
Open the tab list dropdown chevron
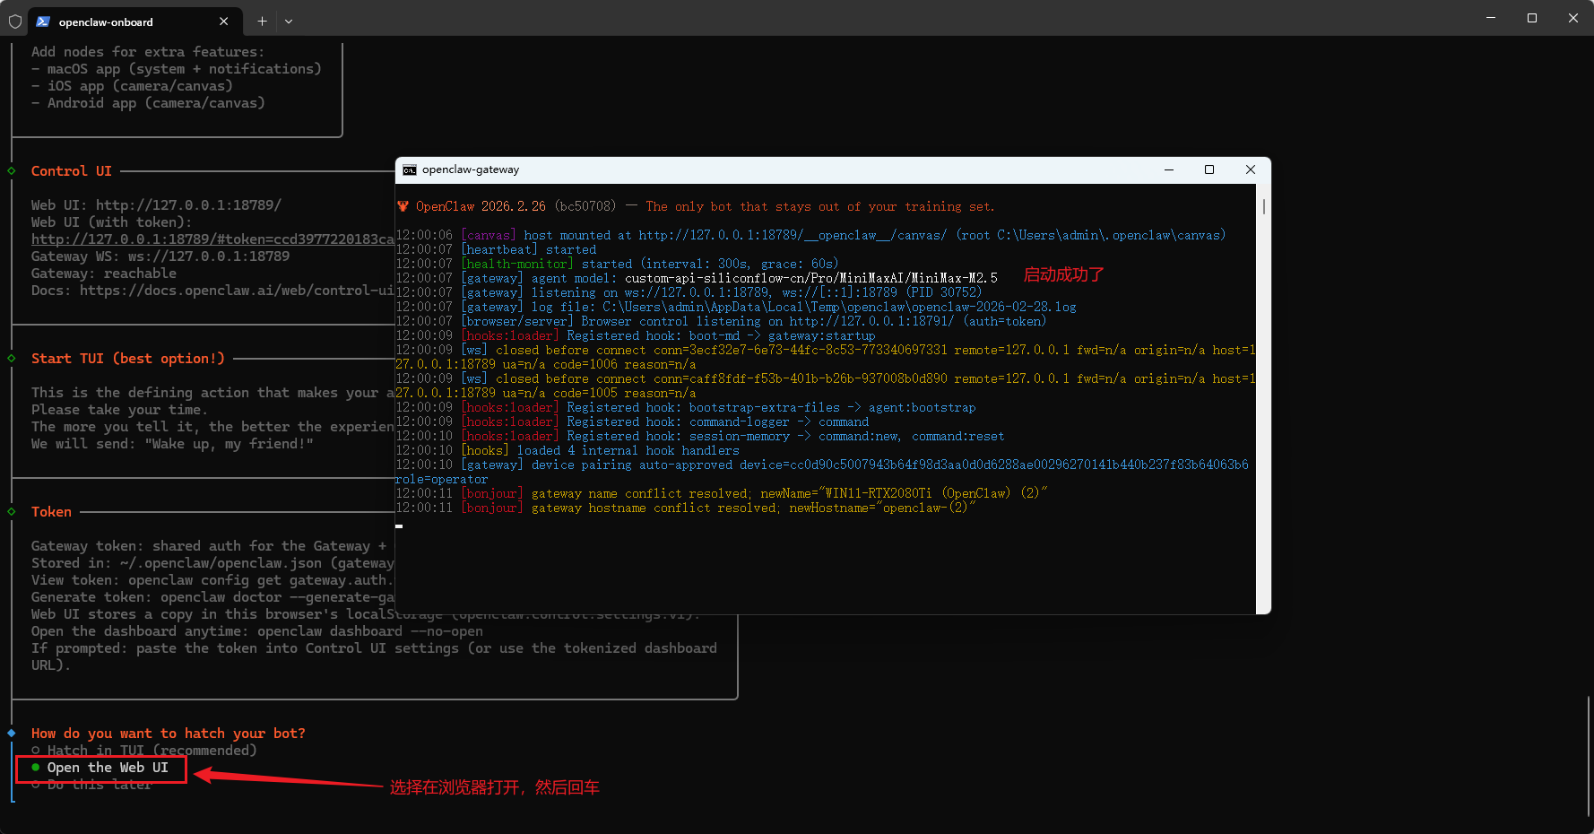pos(289,21)
